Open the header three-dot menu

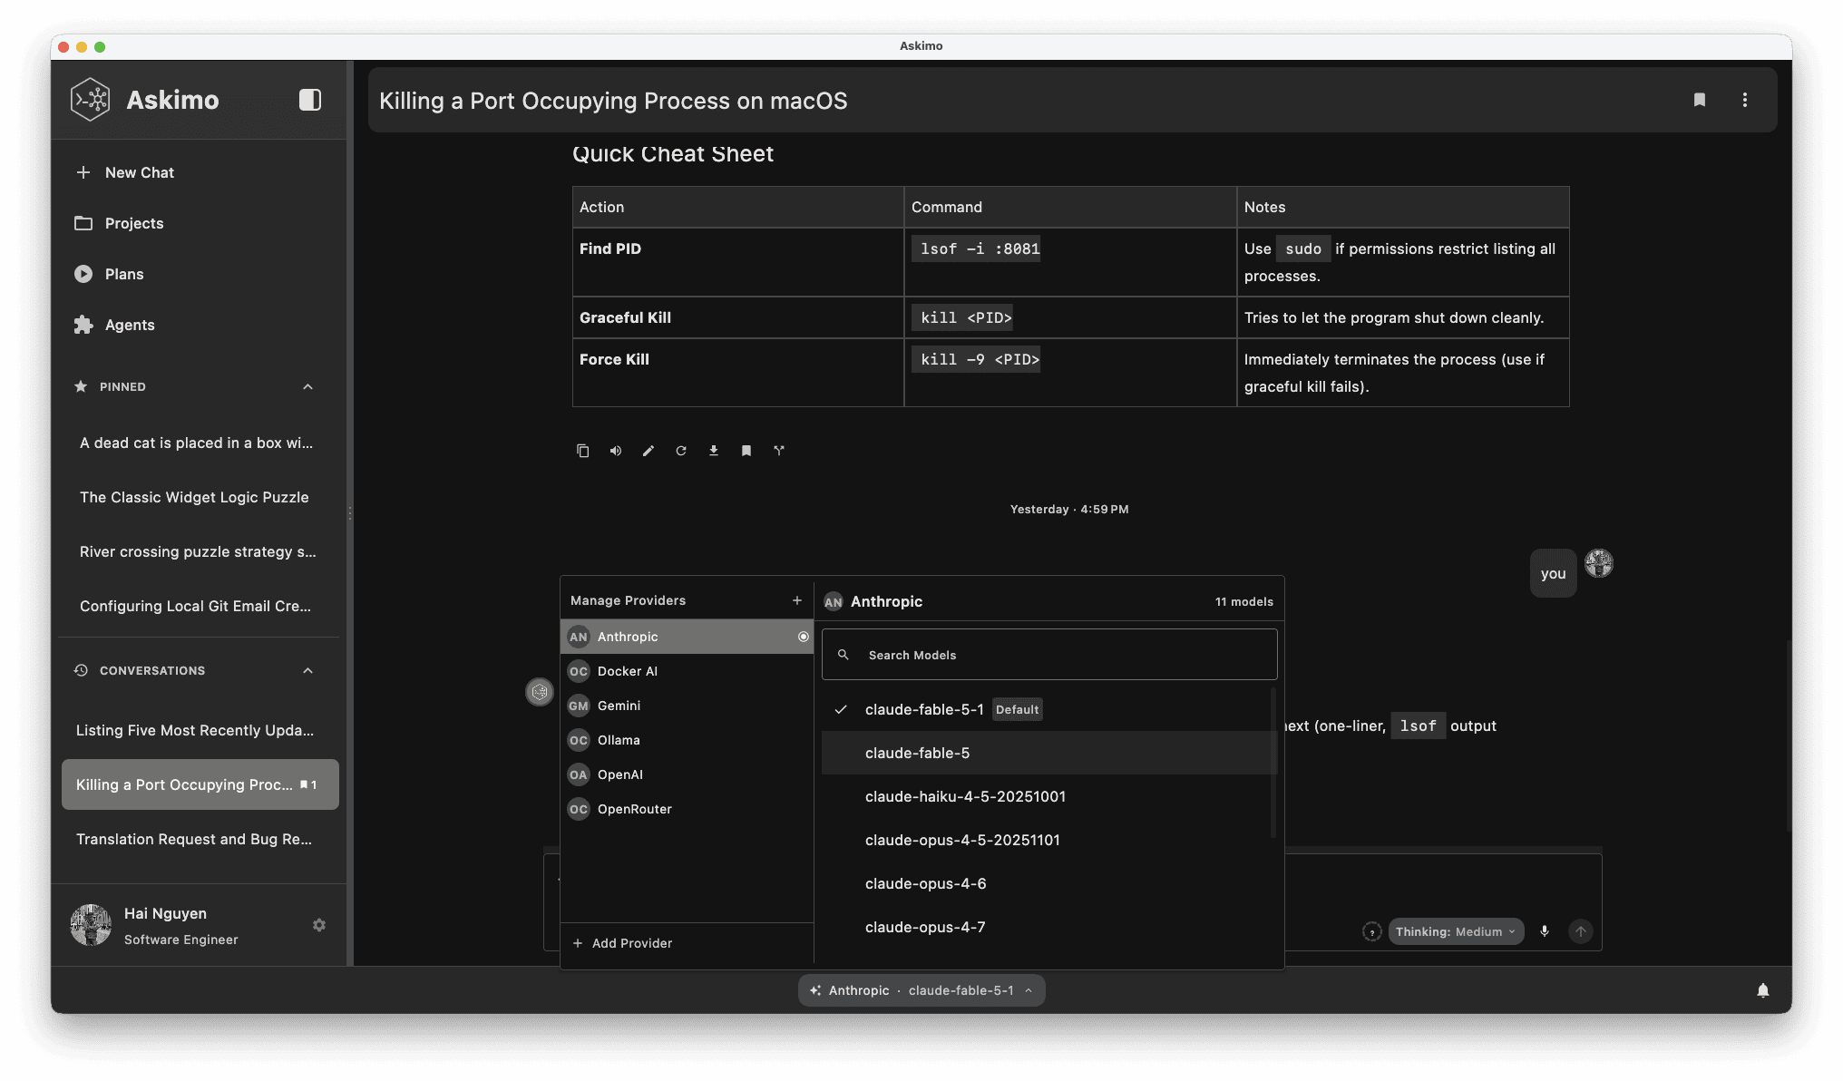pyautogui.click(x=1745, y=100)
